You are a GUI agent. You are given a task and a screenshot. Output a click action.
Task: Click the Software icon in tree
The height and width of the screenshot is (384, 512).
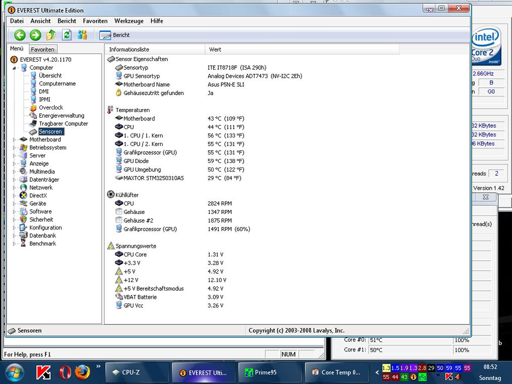pos(23,211)
